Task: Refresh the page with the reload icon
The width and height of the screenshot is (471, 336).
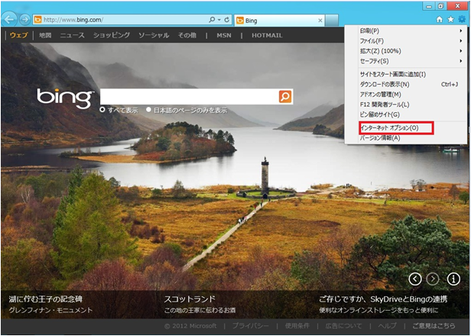Action: point(227,20)
